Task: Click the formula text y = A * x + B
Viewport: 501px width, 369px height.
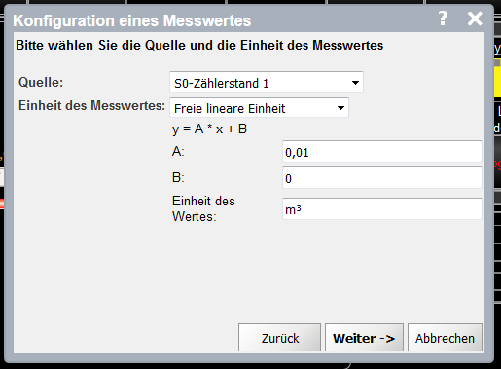Action: [x=209, y=129]
